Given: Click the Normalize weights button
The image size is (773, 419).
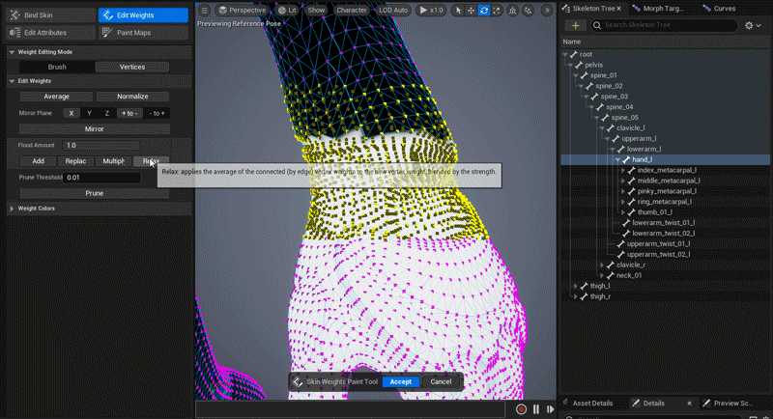Looking at the screenshot, I should pos(132,97).
